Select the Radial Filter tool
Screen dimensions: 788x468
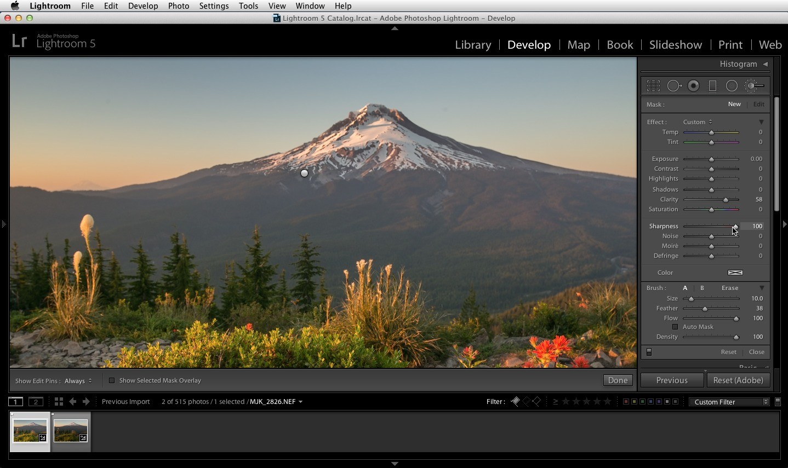732,86
